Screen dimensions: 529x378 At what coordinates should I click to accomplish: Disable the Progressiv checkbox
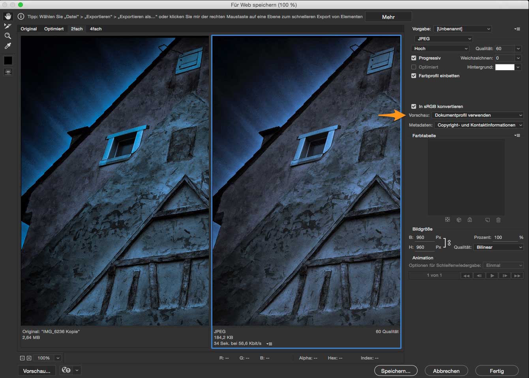coord(414,58)
